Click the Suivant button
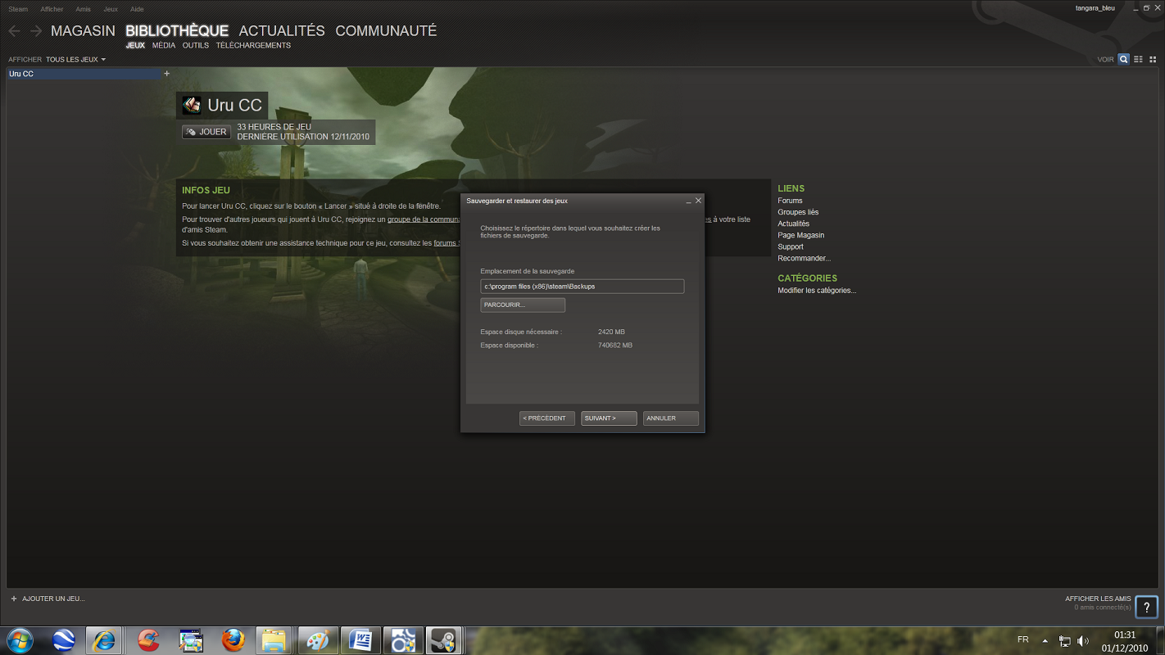Viewport: 1165px width, 655px height. click(609, 418)
